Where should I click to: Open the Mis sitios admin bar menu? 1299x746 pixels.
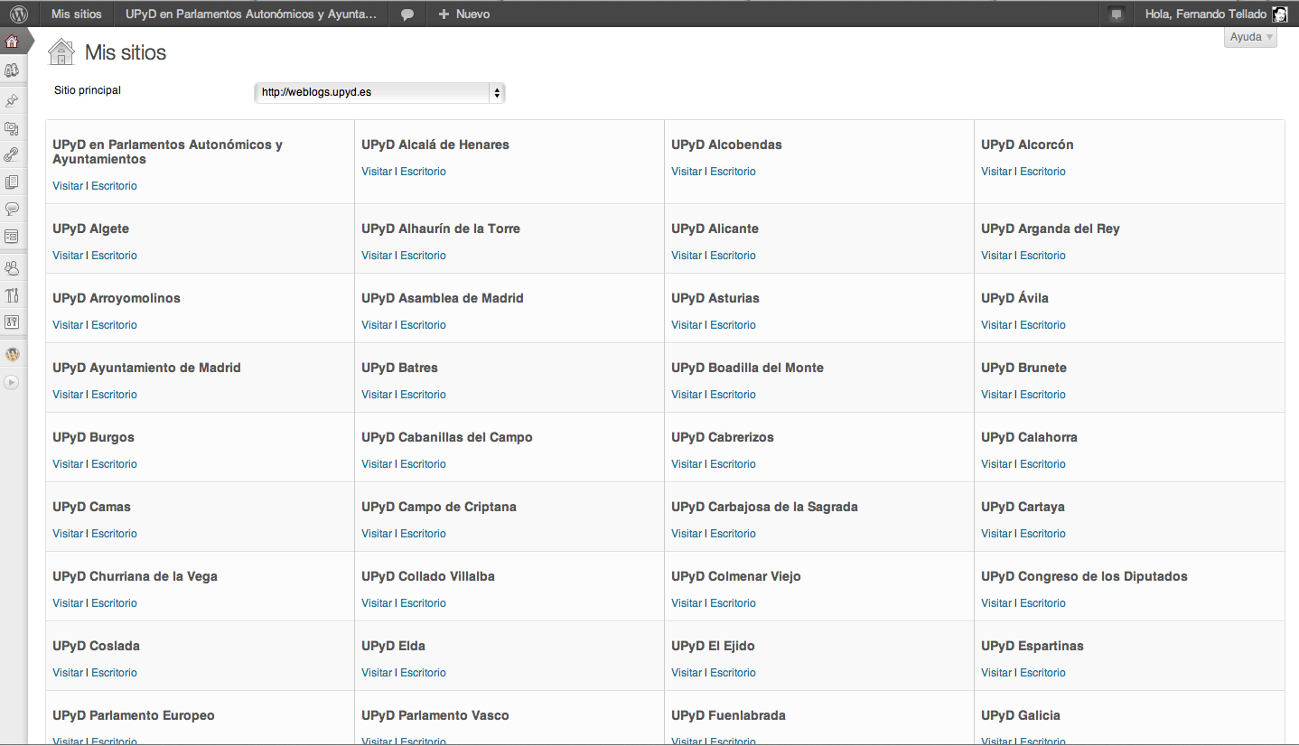[77, 14]
